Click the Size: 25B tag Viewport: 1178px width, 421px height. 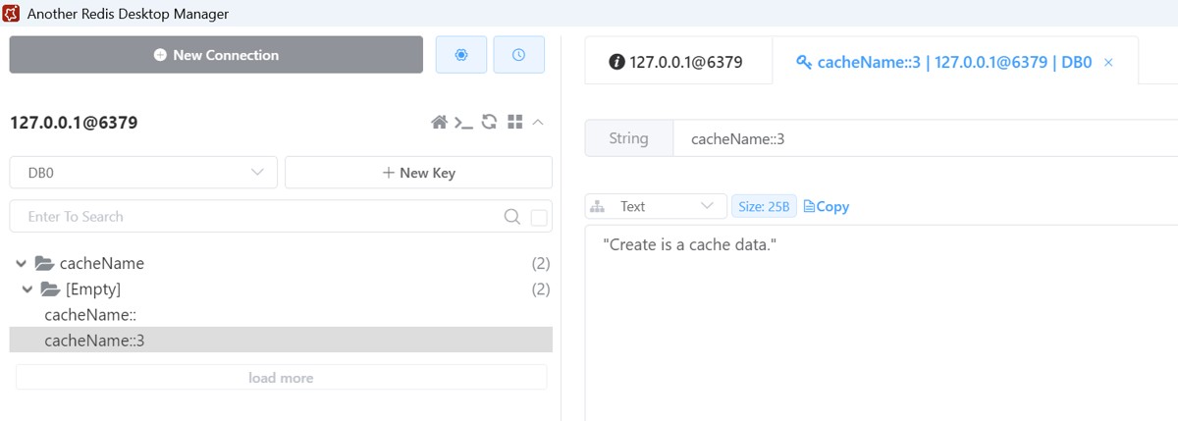coord(764,206)
